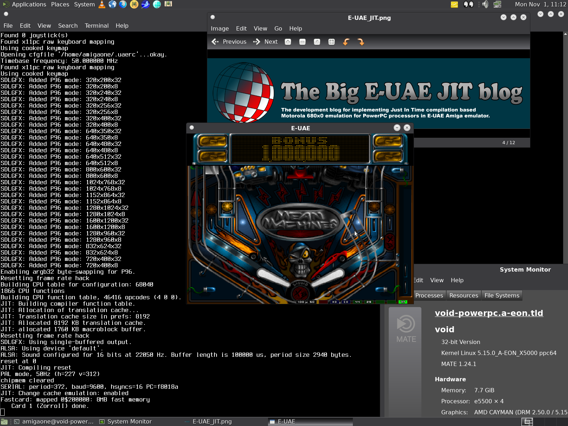The image size is (568, 426).
Task: Open the teal globe launcher in panel
Action: pyautogui.click(x=157, y=4)
